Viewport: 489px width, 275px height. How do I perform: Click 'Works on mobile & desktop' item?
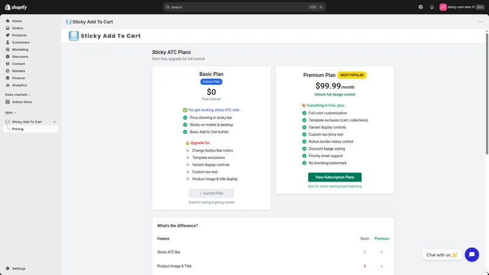(x=211, y=125)
